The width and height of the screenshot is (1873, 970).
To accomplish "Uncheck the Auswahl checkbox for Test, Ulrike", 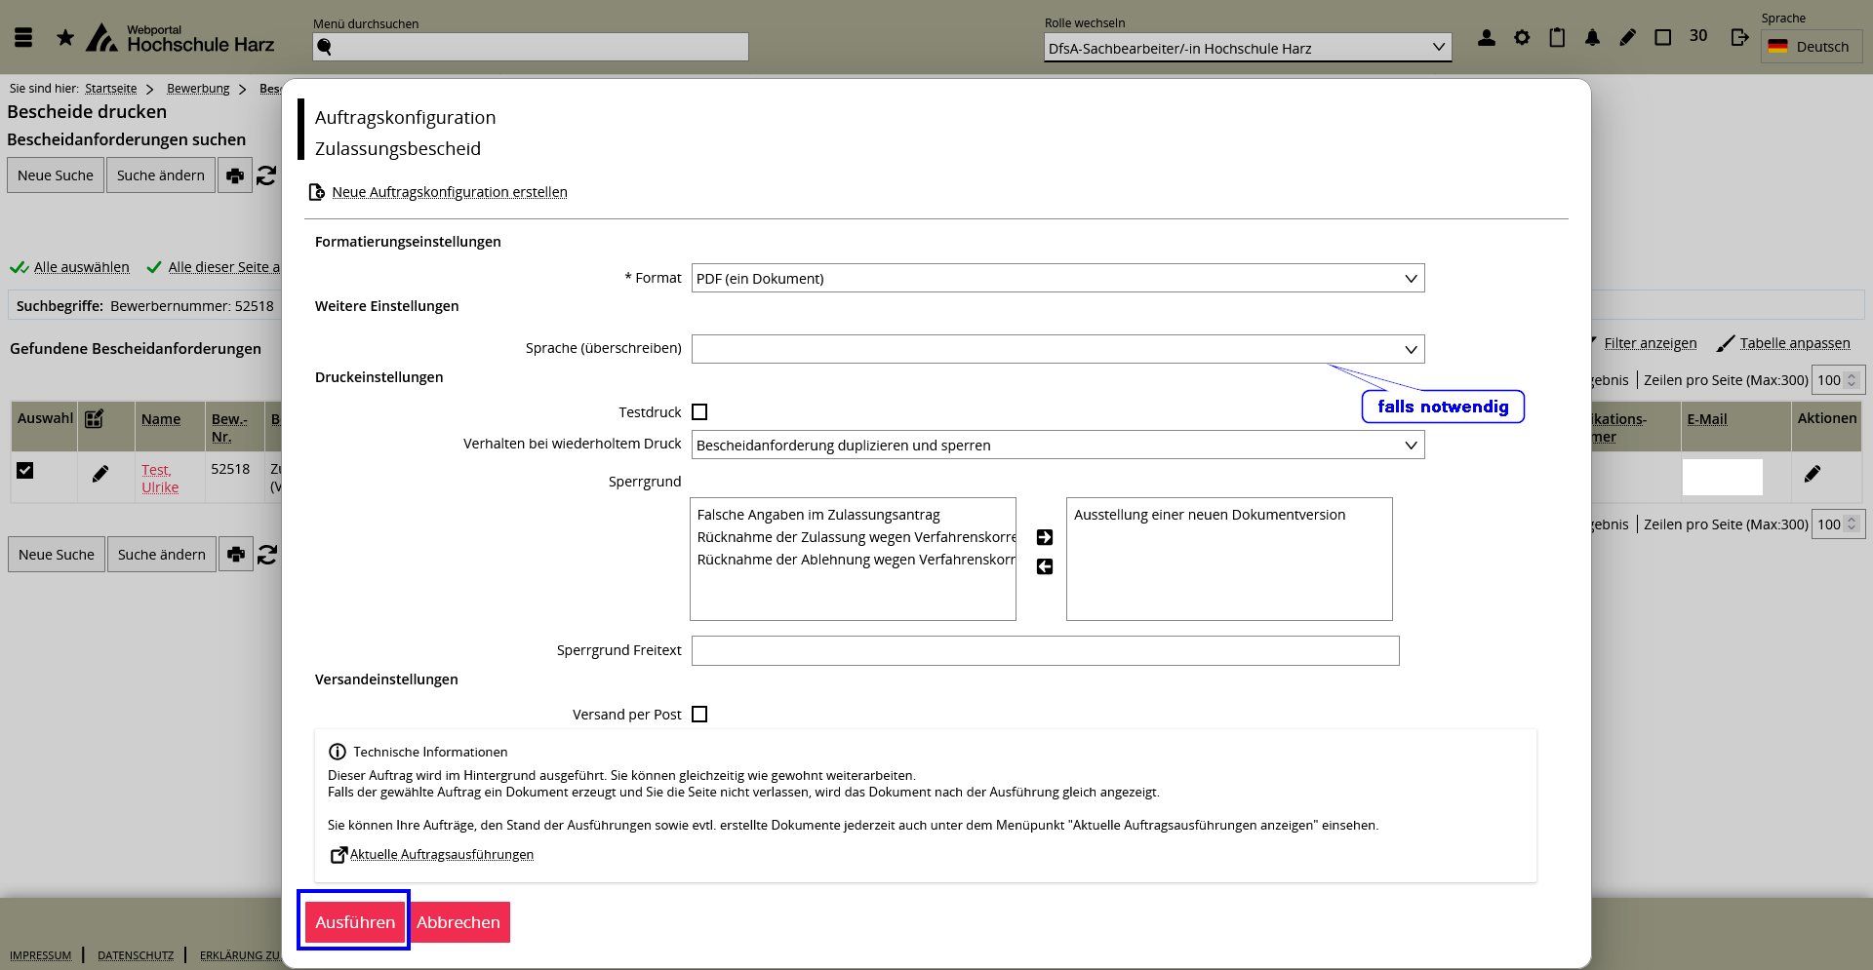I will click(x=25, y=471).
